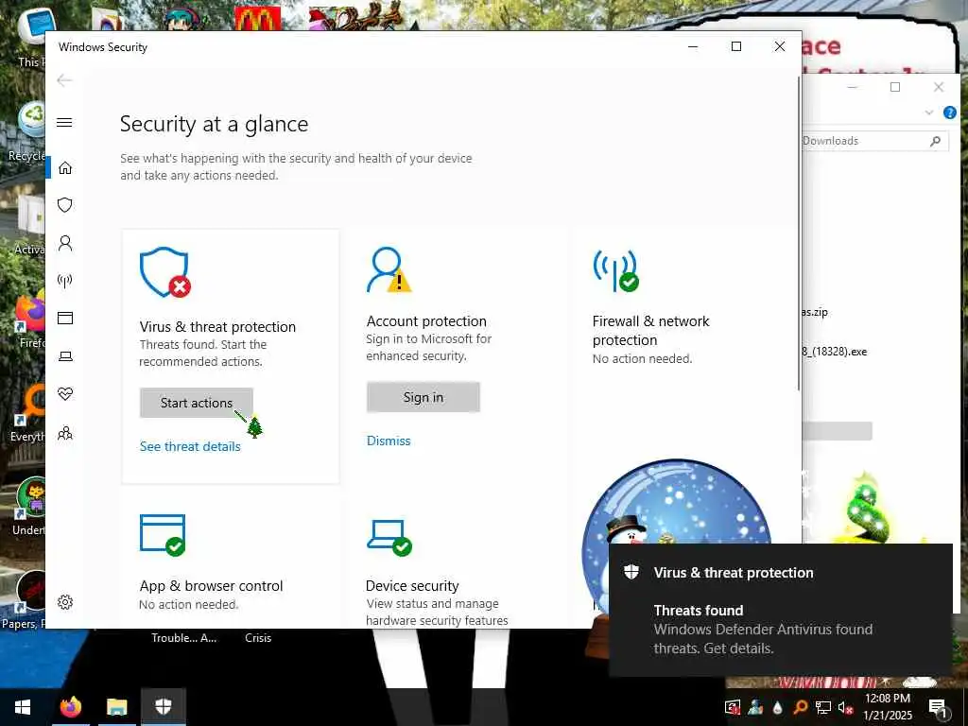Screen dimensions: 968x726
Task: Click the Downloads search field in Explorer
Action: [874, 141]
